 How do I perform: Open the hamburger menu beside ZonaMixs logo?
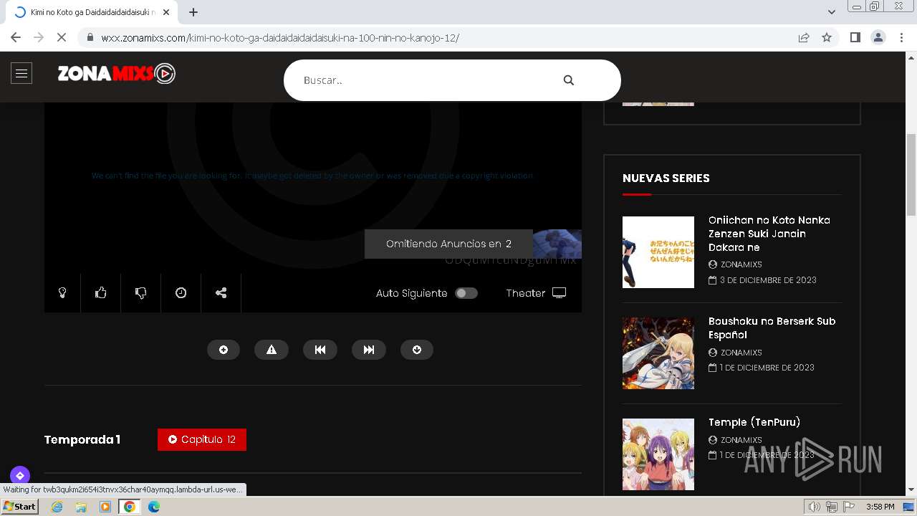point(21,73)
